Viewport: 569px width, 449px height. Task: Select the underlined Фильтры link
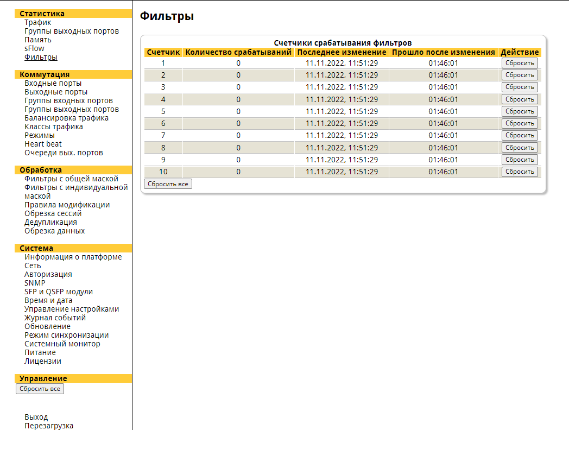pyautogui.click(x=41, y=58)
